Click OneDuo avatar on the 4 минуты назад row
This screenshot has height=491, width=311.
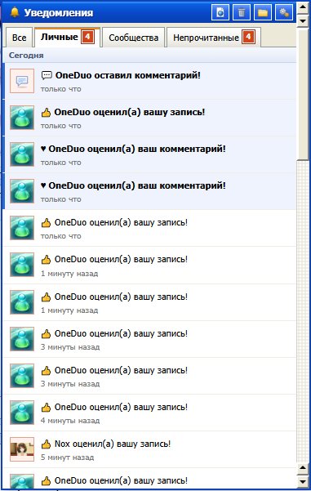22,413
